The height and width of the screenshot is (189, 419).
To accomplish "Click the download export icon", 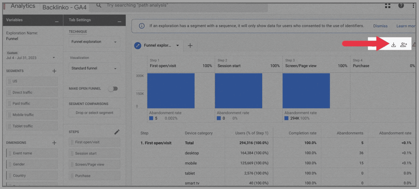I will click(x=393, y=45).
